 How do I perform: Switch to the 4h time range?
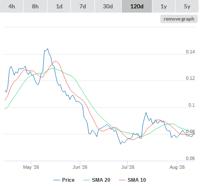[12, 6]
